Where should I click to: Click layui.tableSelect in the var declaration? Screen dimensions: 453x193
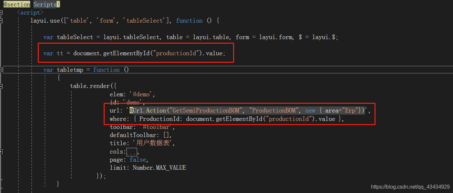131,37
